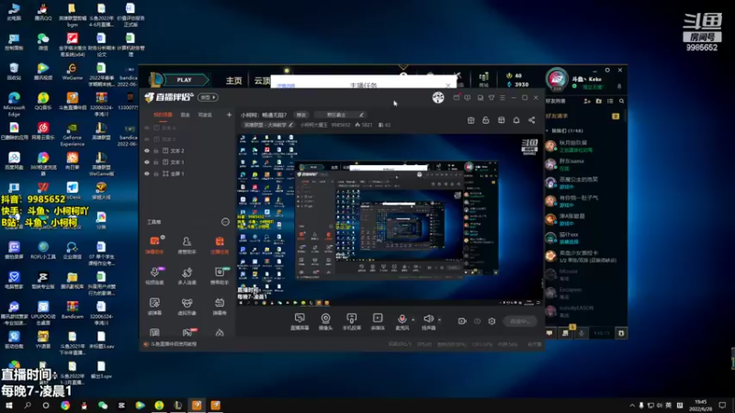The height and width of the screenshot is (413, 735).
Task: Toggle lock on 全屏 1 layer
Action: point(156,173)
